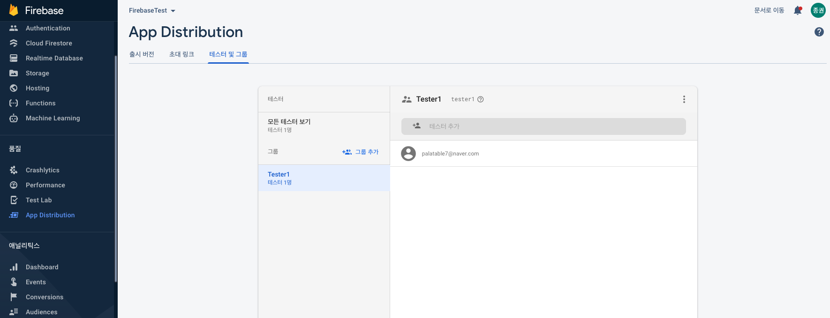Switch to the 출시 버전 tab

pyautogui.click(x=142, y=54)
